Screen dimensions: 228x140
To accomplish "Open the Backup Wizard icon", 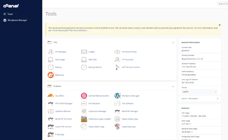I will click(x=84, y=67).
